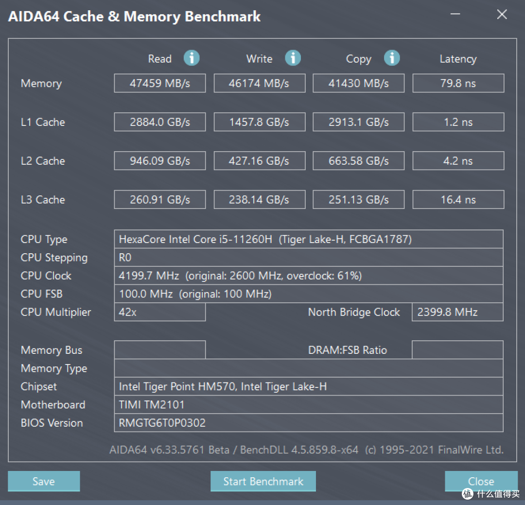
Task: Select the L2 Cache Copy 663.58 GB/s result
Action: pos(358,161)
